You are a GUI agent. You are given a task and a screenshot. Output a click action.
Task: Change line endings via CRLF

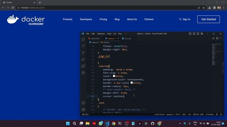pyautogui.click(x=184, y=114)
